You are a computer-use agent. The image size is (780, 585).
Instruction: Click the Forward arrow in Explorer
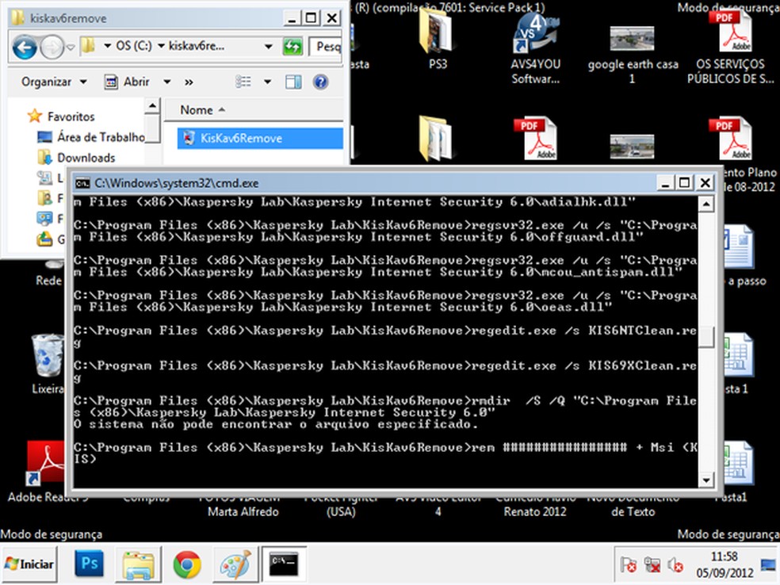[x=52, y=48]
